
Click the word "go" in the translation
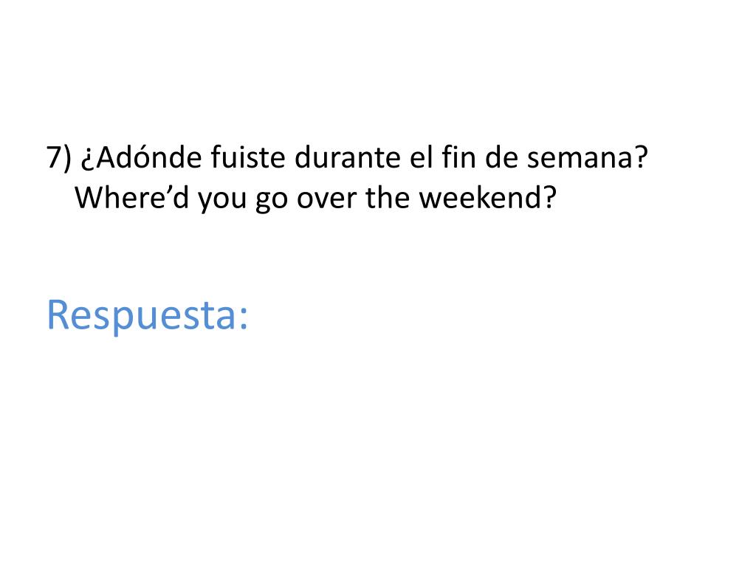(272, 200)
